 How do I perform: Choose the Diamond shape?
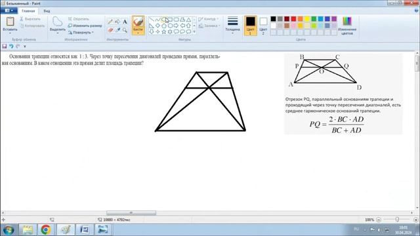[x=157, y=26]
